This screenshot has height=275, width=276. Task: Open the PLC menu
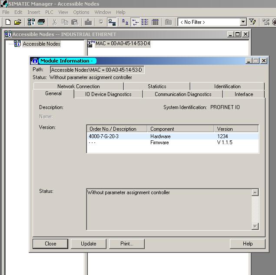click(x=48, y=12)
